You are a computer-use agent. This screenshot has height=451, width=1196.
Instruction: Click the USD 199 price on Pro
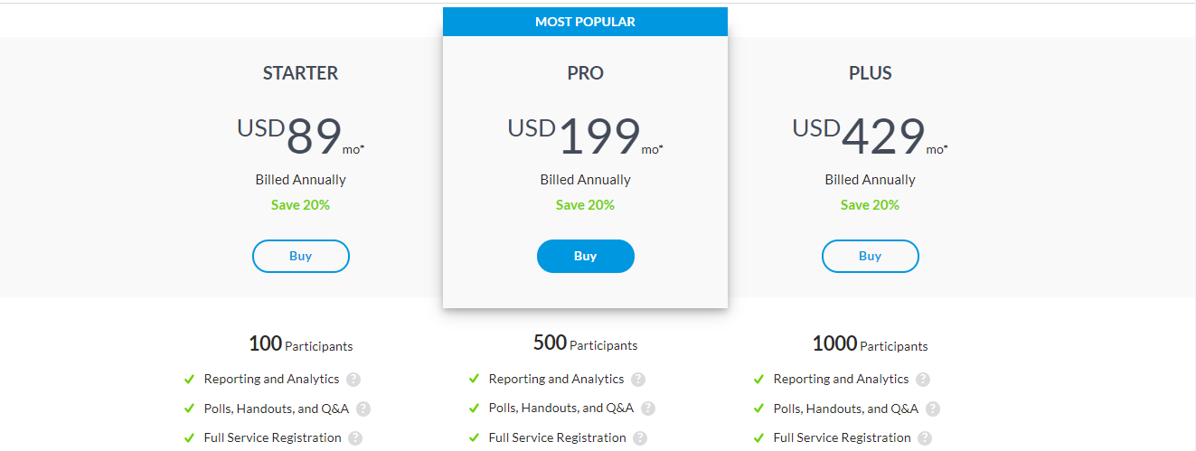click(x=585, y=136)
